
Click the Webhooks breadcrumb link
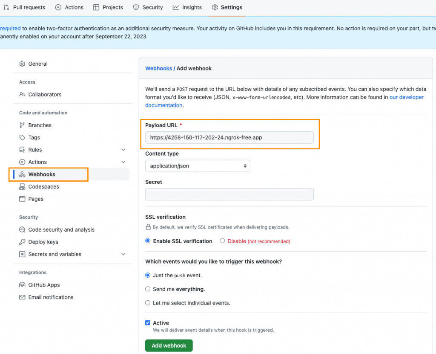click(x=158, y=68)
